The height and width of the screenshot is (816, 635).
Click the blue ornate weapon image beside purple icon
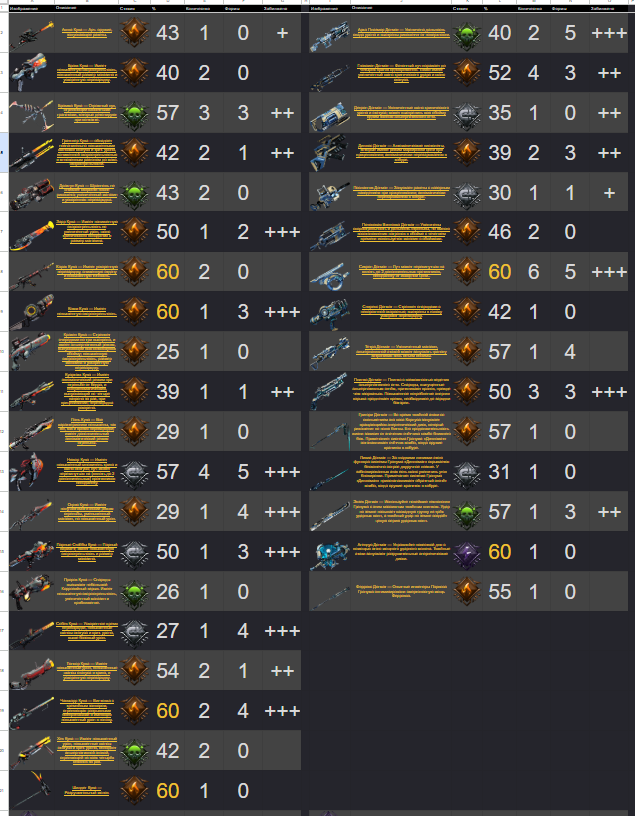(329, 553)
